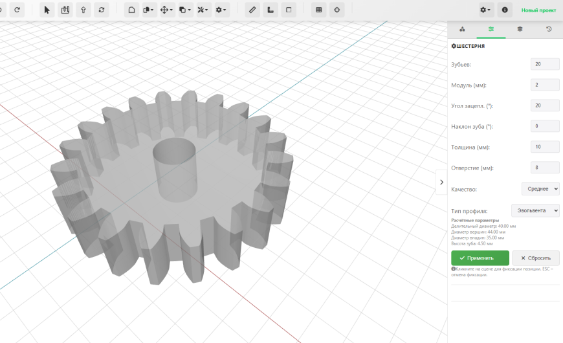Click the Угол зацепл. angle field
Image resolution: width=563 pixels, height=343 pixels.
(x=545, y=105)
